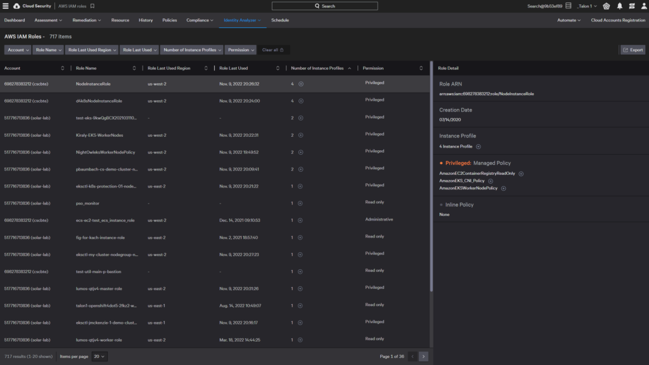
Task: Open the Account filter dropdown
Action: 18,50
